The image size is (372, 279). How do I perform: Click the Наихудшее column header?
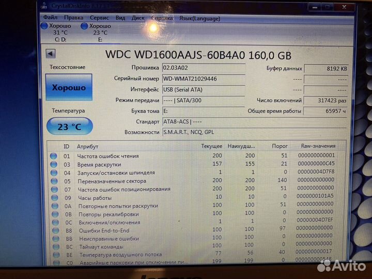coord(241,146)
